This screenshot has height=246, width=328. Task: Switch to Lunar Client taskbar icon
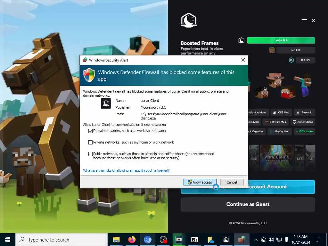(226, 240)
